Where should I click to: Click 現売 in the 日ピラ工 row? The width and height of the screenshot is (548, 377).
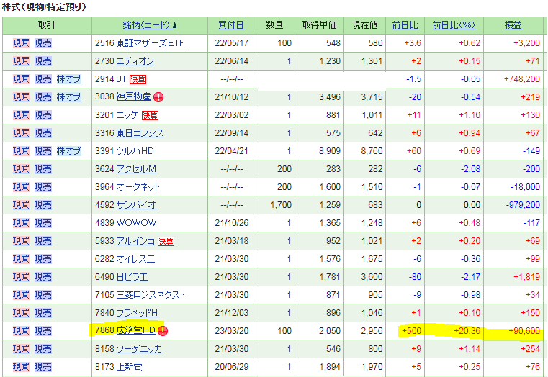pos(43,277)
